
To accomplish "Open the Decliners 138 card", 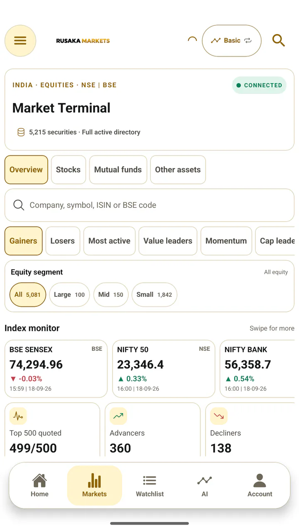I will point(250,429).
